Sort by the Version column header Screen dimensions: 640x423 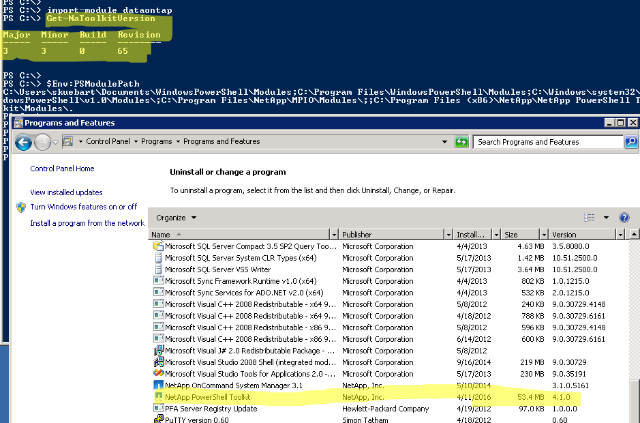(582, 235)
